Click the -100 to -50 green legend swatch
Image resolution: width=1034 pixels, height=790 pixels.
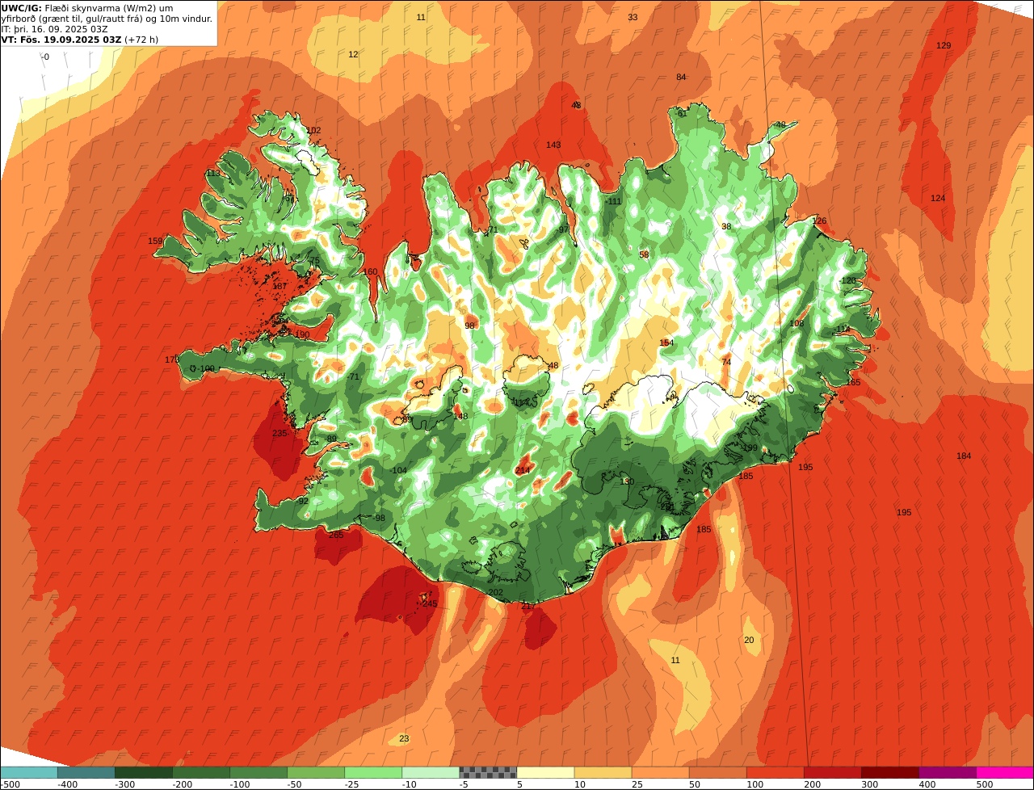(258, 772)
